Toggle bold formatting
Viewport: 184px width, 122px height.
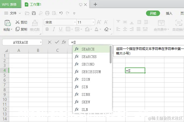click(47, 29)
